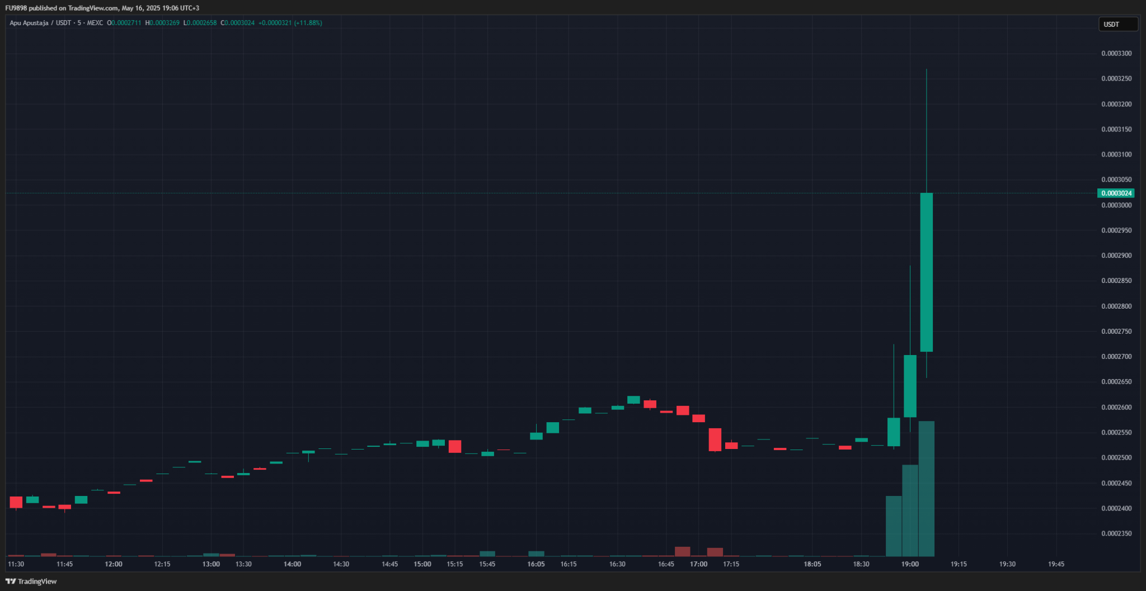Select the 12:00 time axis label
Image resolution: width=1146 pixels, height=591 pixels.
click(114, 564)
